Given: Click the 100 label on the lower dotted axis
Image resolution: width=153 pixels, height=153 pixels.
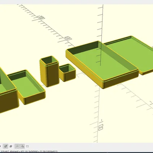Looking at the screenshot, I should [x=101, y=125].
